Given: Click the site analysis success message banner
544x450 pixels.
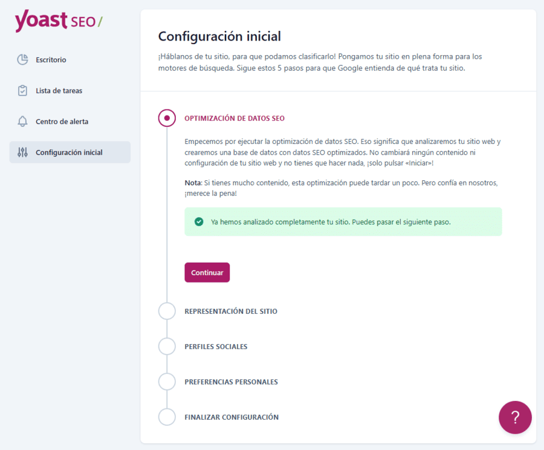Looking at the screenshot, I should (343, 221).
